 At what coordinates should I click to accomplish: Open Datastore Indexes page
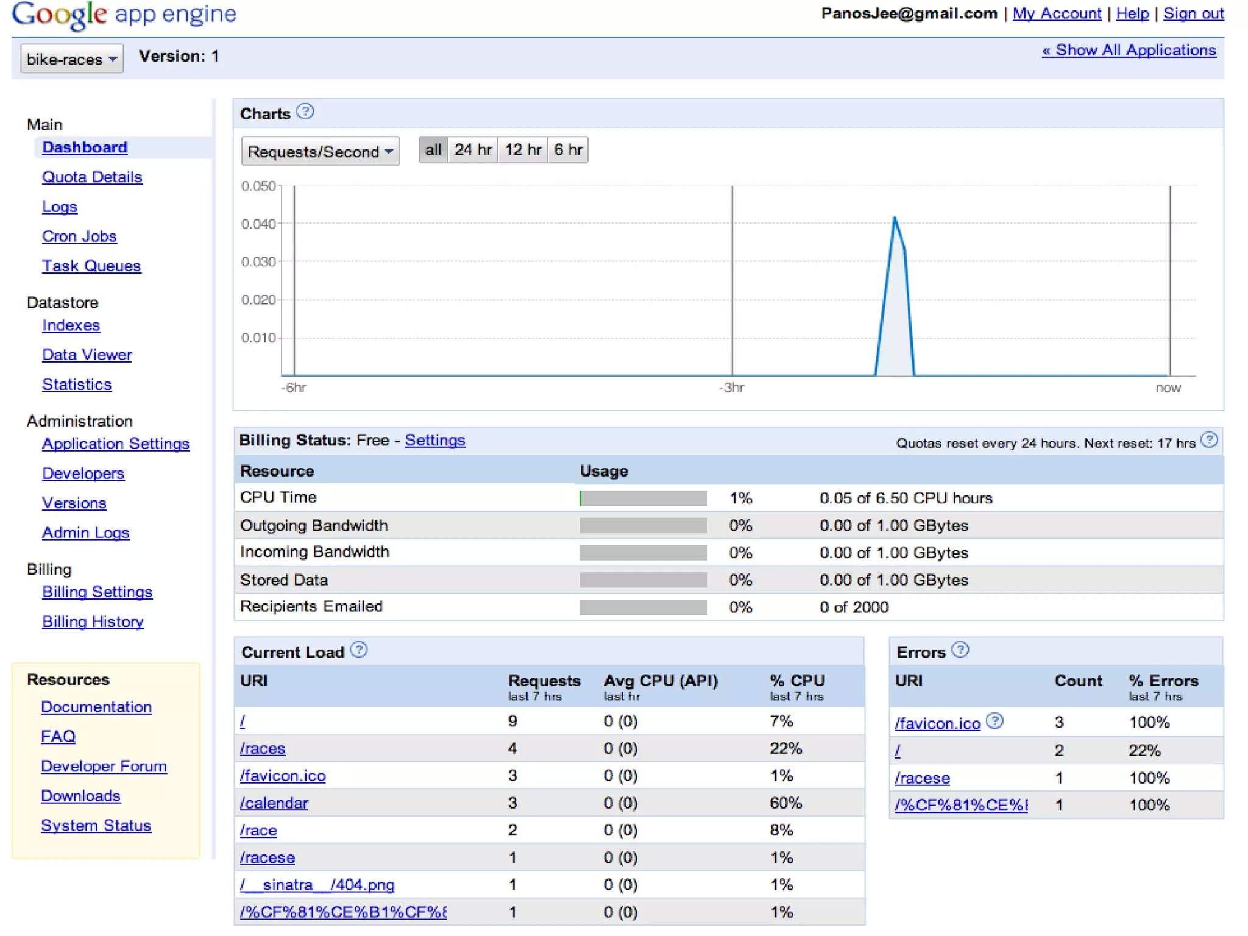coord(71,325)
